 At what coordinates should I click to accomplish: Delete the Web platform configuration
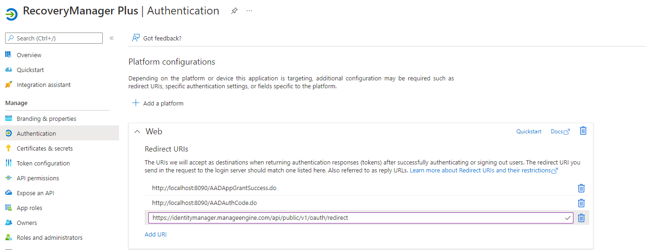point(583,131)
